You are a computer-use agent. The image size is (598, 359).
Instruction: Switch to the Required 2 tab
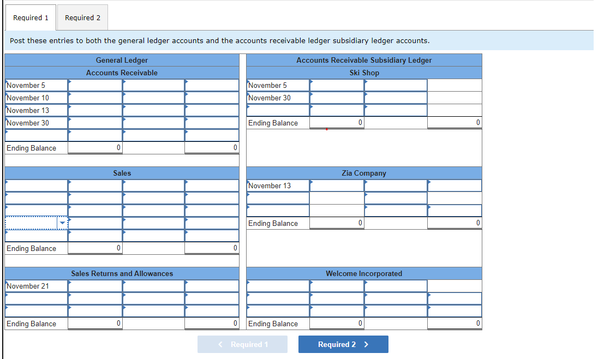click(x=82, y=17)
